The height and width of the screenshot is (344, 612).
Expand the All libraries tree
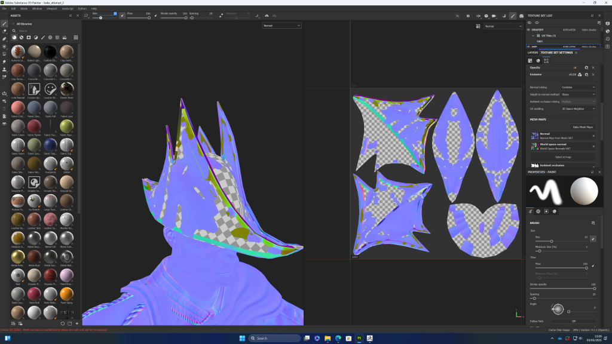coord(13,24)
